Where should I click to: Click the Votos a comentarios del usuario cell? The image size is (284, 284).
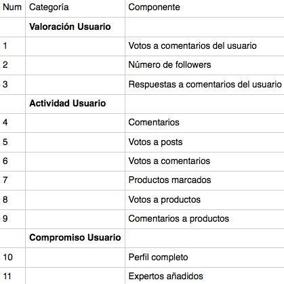click(x=205, y=46)
